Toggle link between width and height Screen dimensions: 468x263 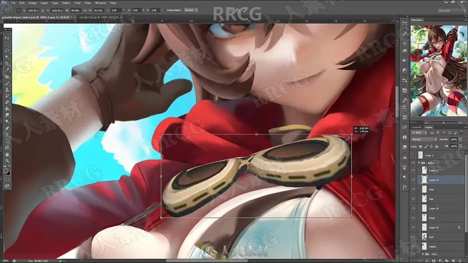(x=85, y=10)
